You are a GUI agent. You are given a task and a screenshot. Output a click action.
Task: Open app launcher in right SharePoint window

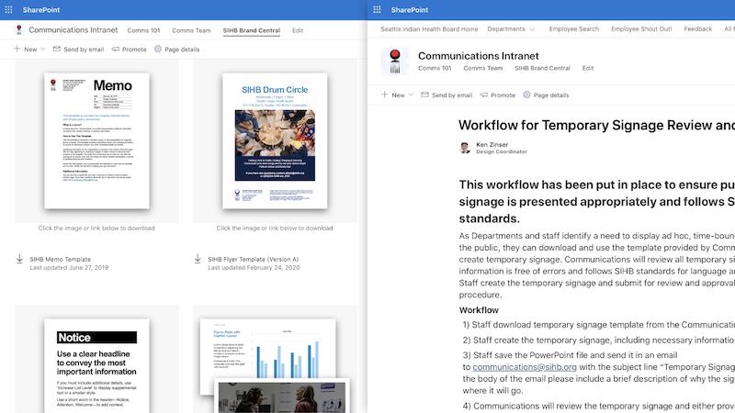pos(377,10)
